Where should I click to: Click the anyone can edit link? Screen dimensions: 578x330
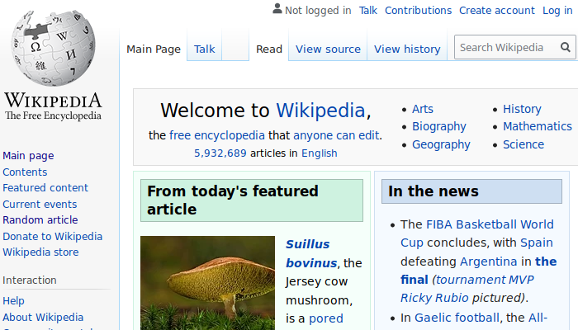(x=336, y=135)
